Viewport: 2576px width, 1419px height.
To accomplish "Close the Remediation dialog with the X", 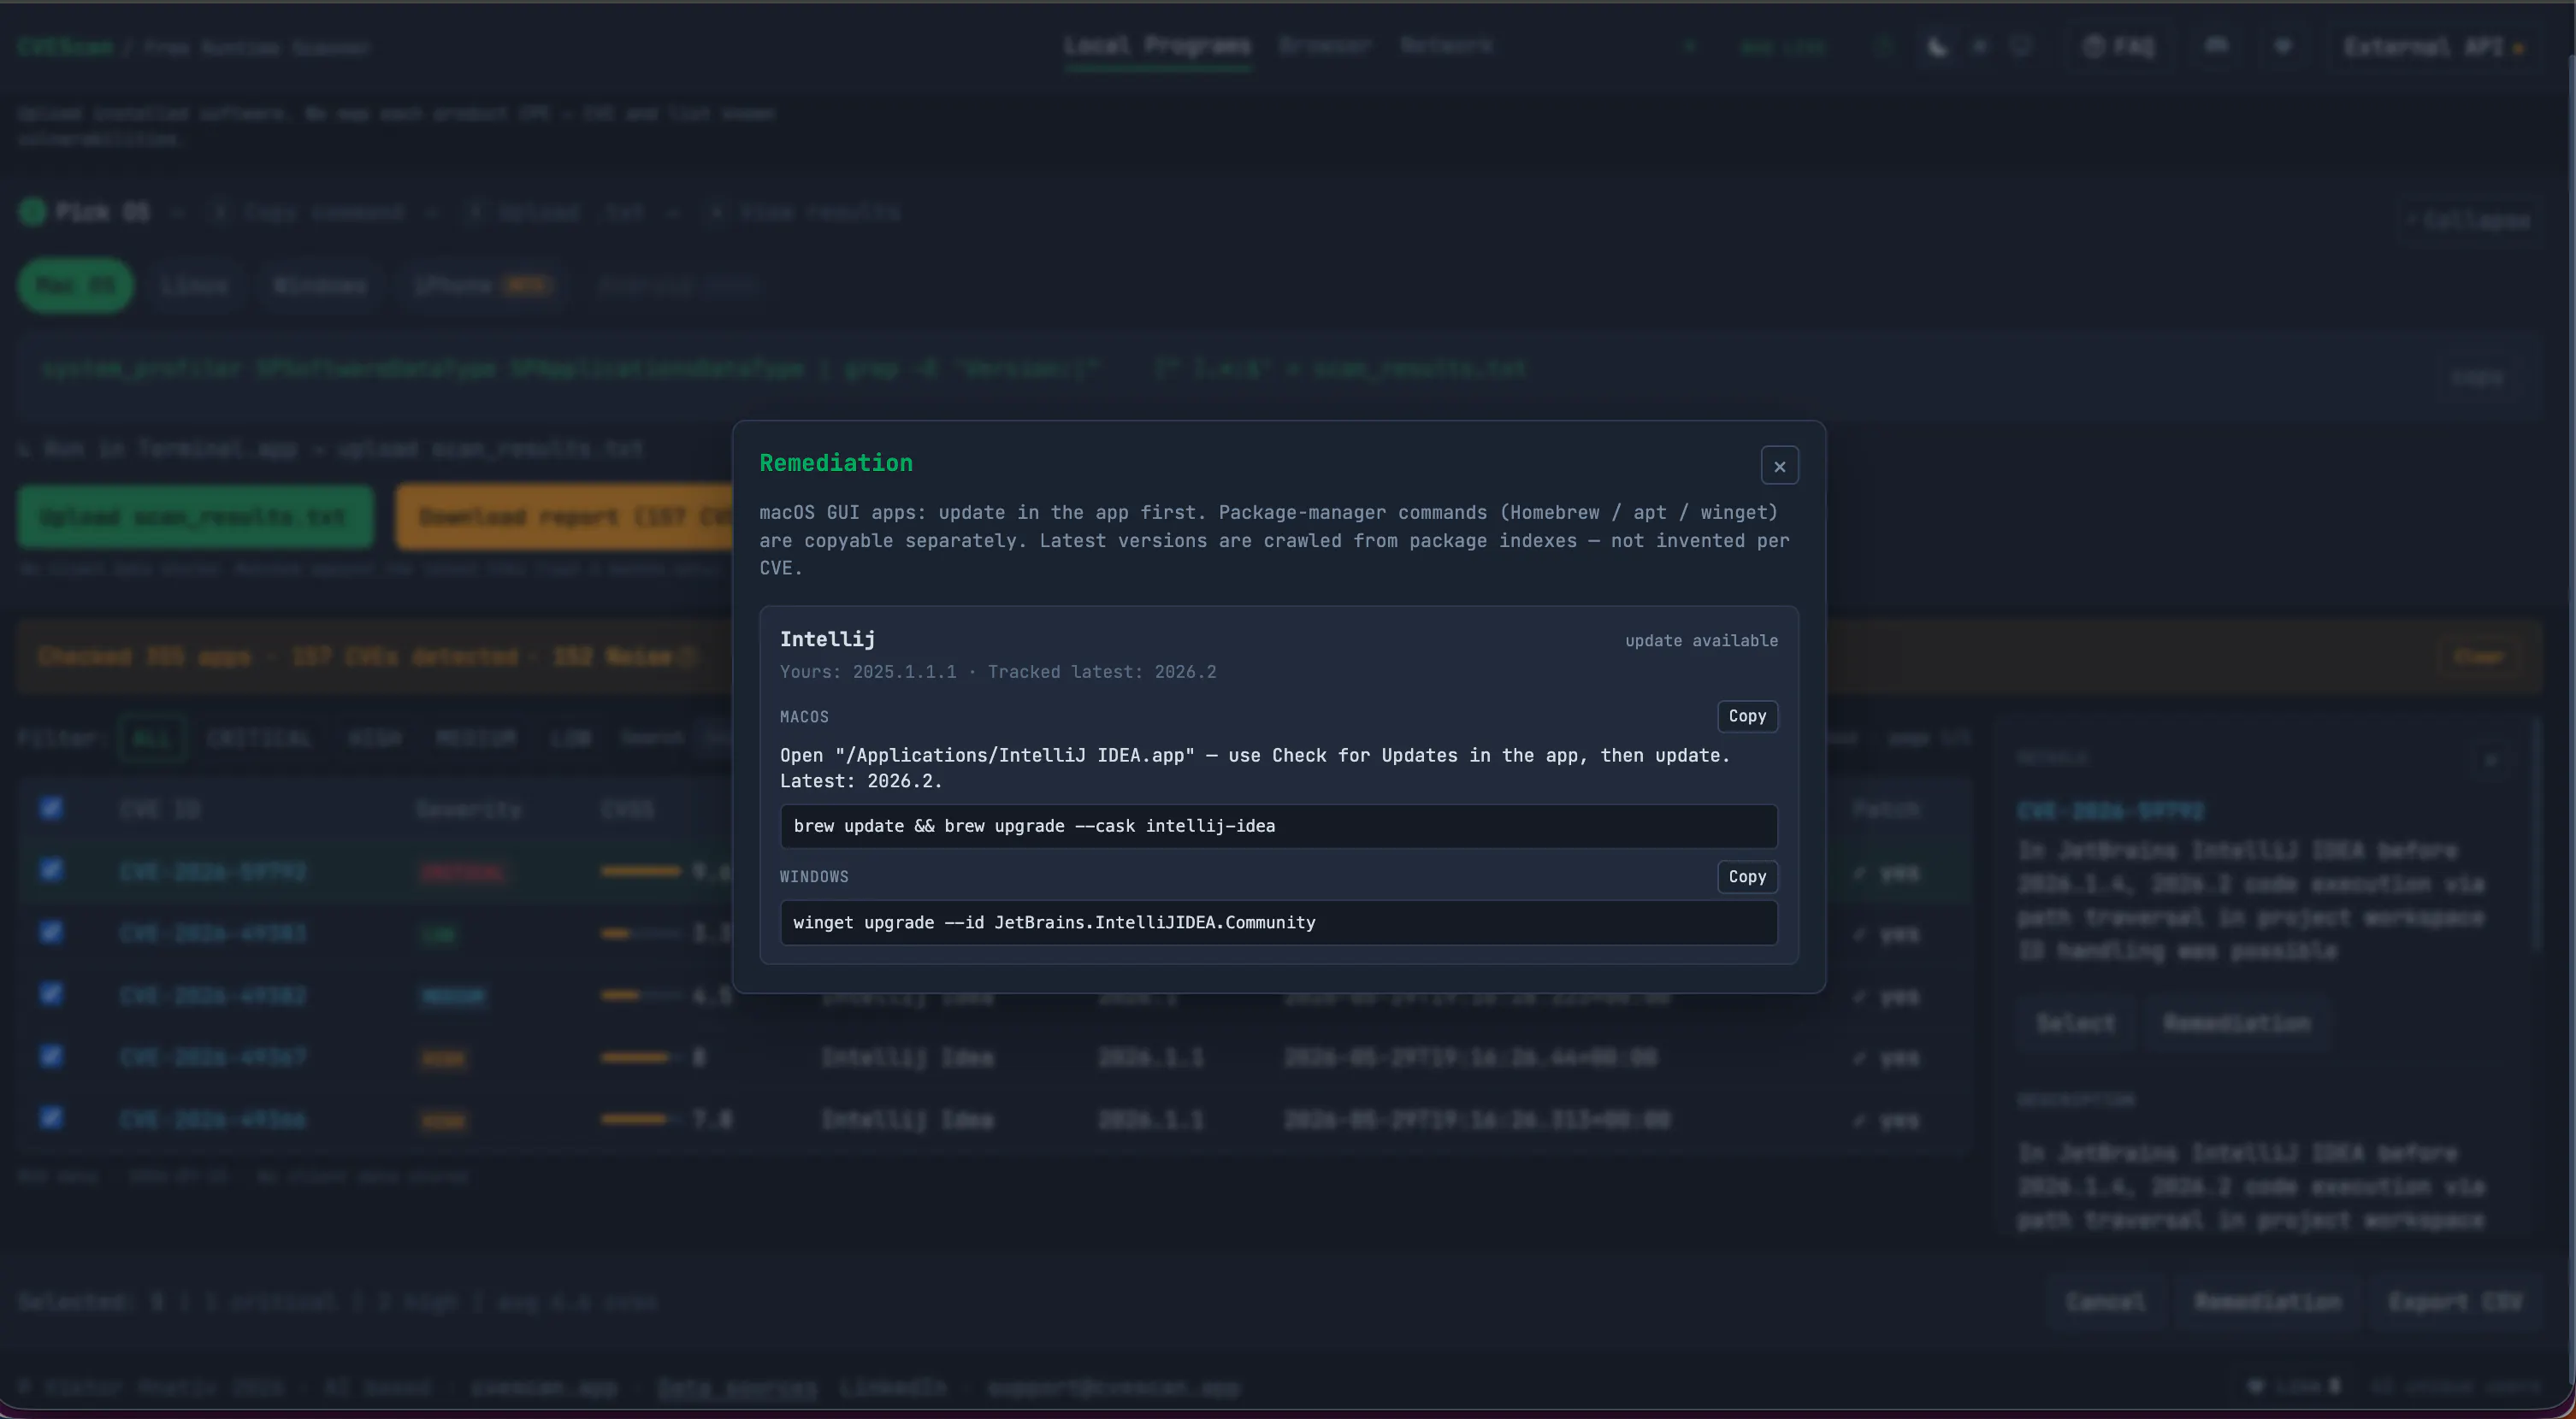I will (1779, 466).
